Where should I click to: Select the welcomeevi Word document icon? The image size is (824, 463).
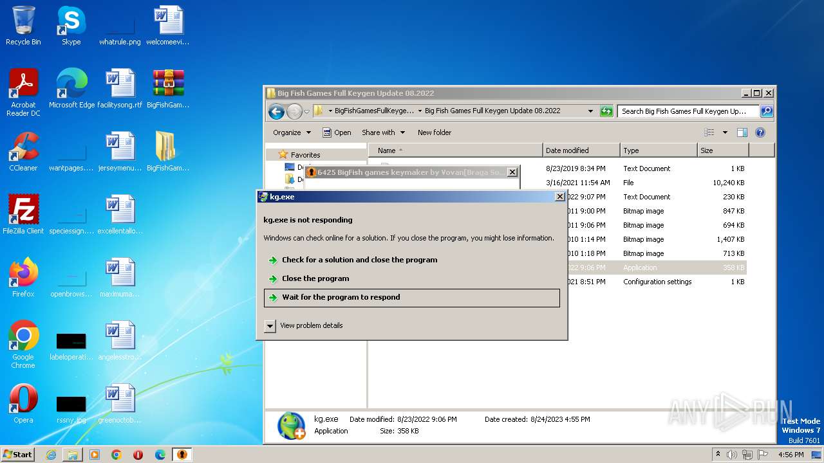click(168, 26)
